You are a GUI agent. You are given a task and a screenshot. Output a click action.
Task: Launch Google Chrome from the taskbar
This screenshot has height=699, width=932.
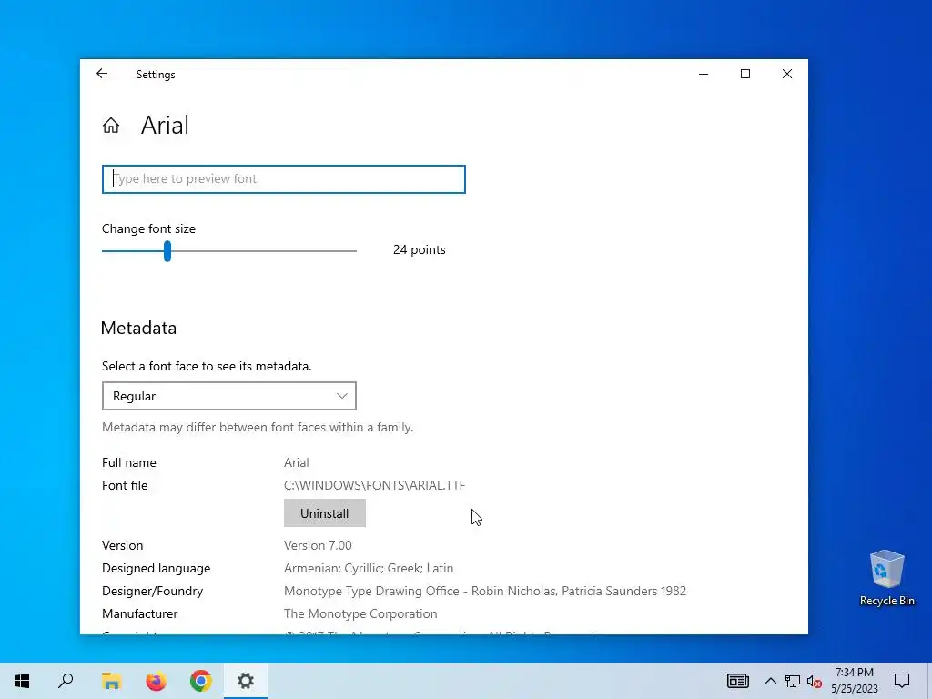click(x=201, y=681)
